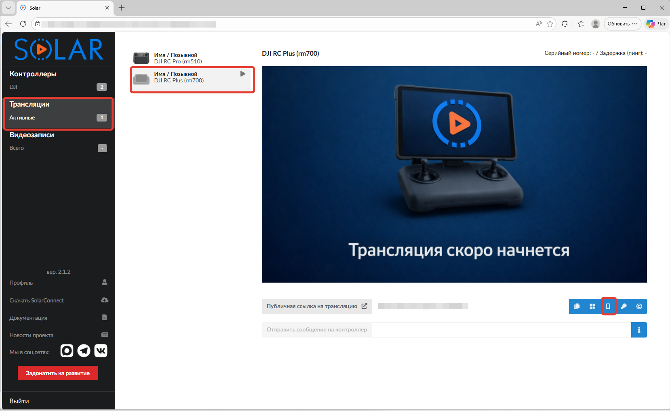Image resolution: width=670 pixels, height=411 pixels.
Task: Click the Мы в соц.сетях label
Action: pyautogui.click(x=29, y=352)
